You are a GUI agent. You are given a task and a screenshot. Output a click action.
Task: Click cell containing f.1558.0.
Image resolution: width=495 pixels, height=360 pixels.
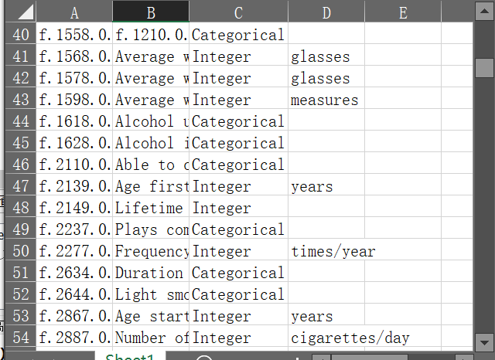tap(74, 34)
